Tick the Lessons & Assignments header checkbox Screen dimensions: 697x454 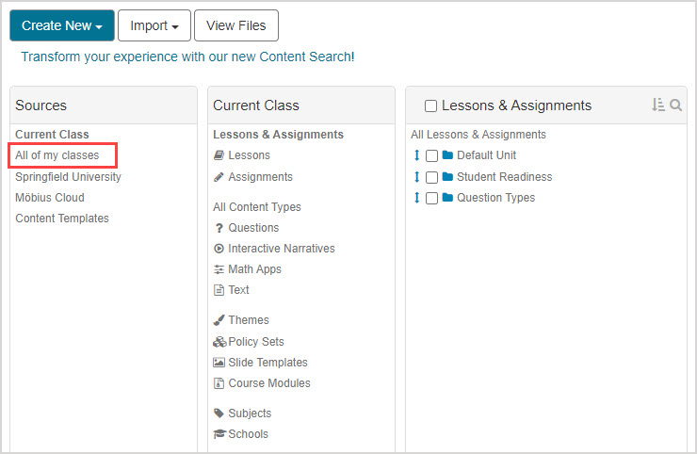pyautogui.click(x=430, y=106)
